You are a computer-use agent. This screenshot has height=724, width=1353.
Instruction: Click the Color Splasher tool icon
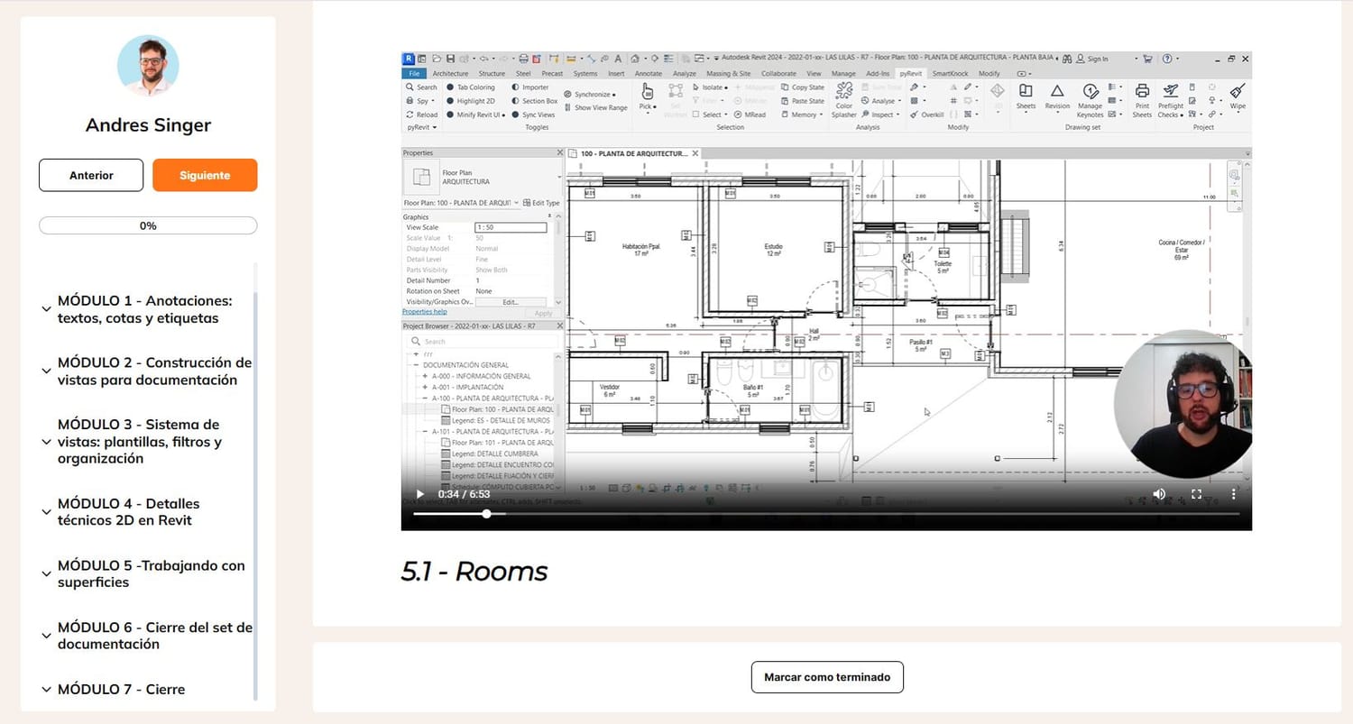click(844, 92)
